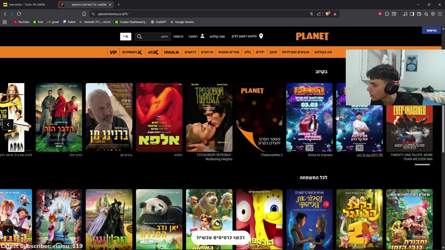Open the Dress to Impress poster
Image resolution: width=445 pixels, height=250 pixels.
[x=309, y=117]
